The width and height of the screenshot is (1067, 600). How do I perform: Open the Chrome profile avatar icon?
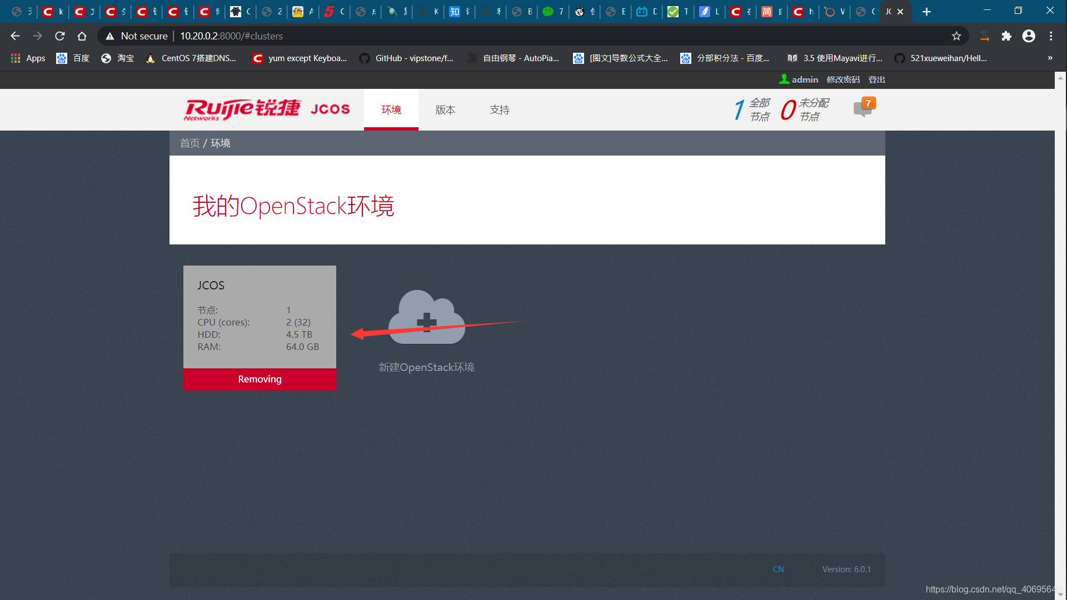1029,36
